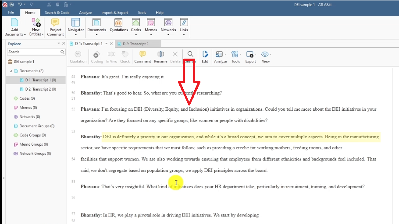
Task: Open Analyze dropdown arrow in document toolbar
Action: click(x=225, y=54)
